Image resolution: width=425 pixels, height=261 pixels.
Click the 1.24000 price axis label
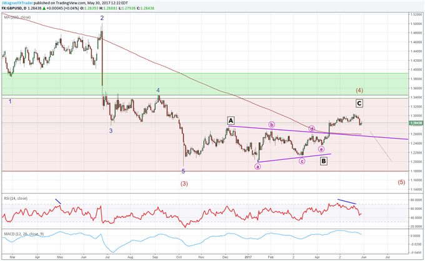(416, 143)
